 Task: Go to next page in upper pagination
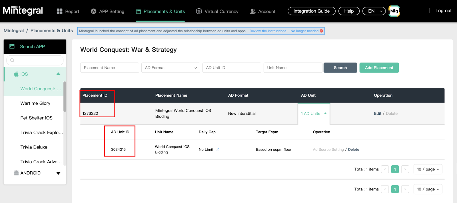point(405,169)
